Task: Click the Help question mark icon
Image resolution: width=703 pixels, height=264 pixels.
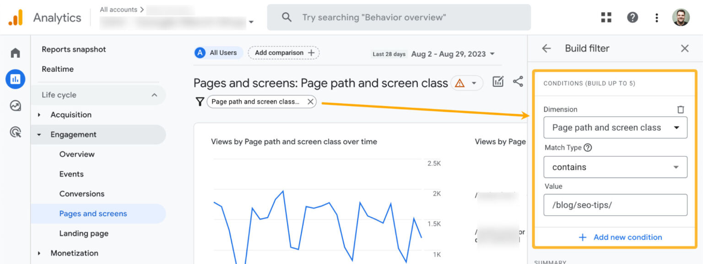Action: 633,17
